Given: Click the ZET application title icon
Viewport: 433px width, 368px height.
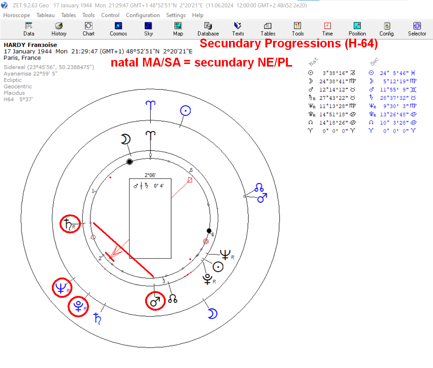Looking at the screenshot, I should coord(4,5).
